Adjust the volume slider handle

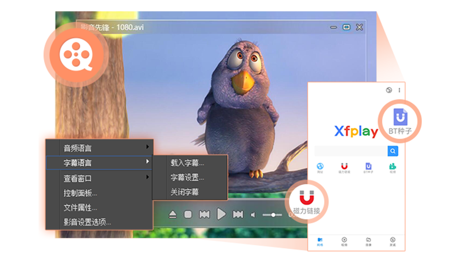pos(273,215)
